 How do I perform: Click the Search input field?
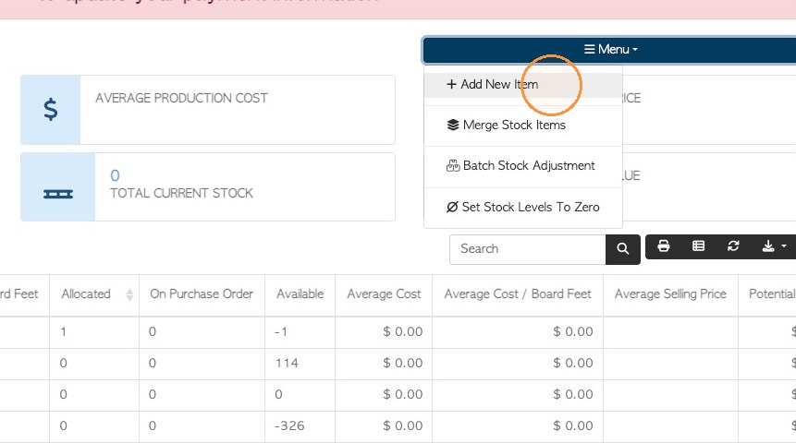528,249
